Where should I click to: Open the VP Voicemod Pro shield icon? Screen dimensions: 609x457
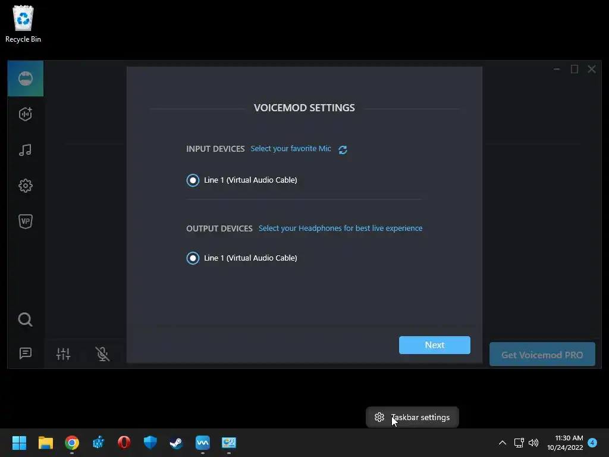25,221
